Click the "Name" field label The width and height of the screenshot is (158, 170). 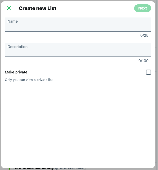coord(13,21)
